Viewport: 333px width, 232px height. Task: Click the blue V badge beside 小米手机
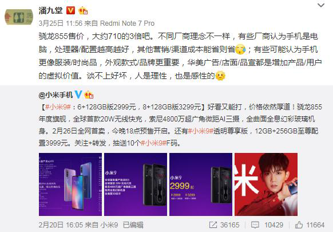pos(78,95)
